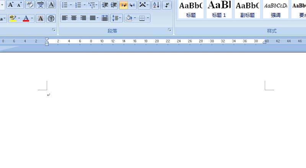The image size is (306, 168).
Task: Open the Asian Layout dropdown
Action: click(144, 5)
